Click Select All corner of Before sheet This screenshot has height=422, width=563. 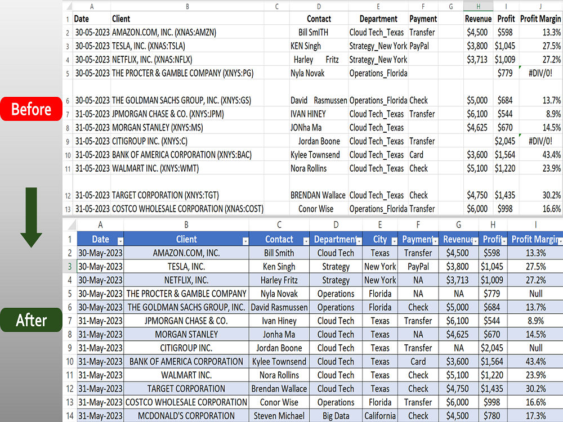tap(69, 6)
